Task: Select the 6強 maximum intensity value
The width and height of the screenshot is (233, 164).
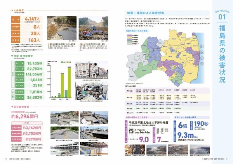Action: click(x=182, y=126)
